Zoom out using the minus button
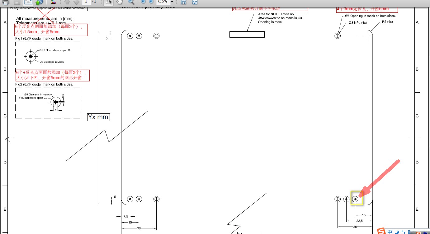The height and width of the screenshot is (234, 430). click(143, 2)
